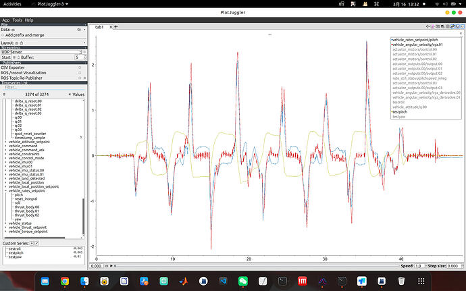The height and width of the screenshot is (291, 466).
Task: Click the Filter input field
Action: pos(44,87)
